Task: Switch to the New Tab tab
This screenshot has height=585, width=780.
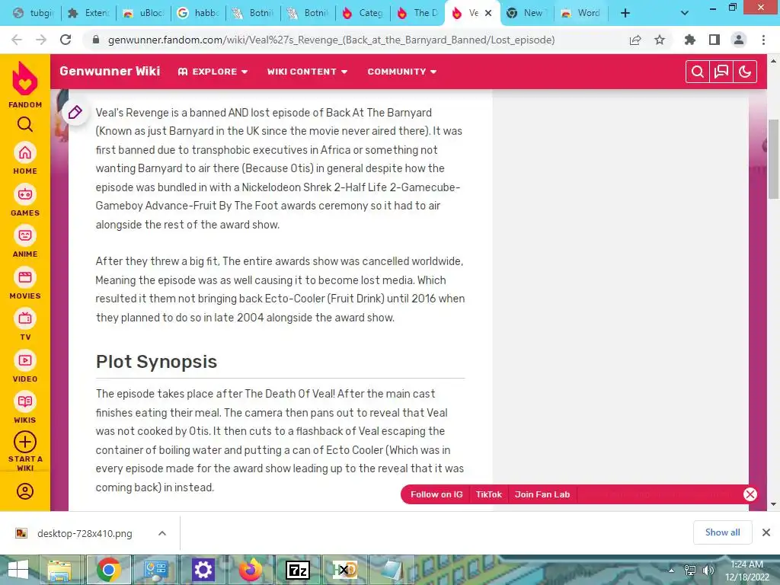Action: tap(527, 13)
